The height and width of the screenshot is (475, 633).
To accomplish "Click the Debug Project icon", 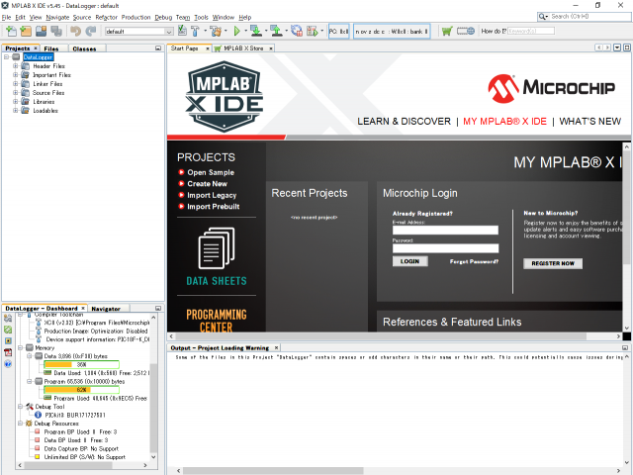I will point(313,31).
